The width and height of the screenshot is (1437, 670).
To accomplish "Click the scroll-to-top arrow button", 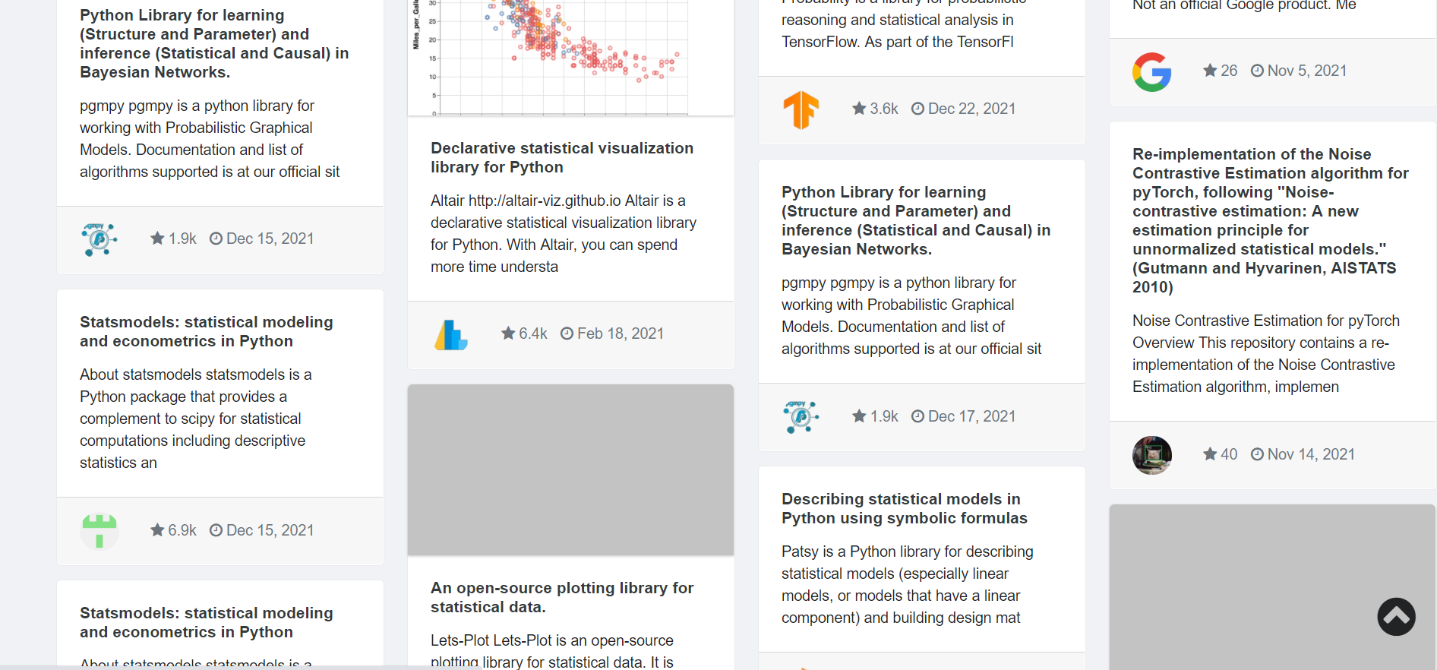I will tap(1396, 617).
